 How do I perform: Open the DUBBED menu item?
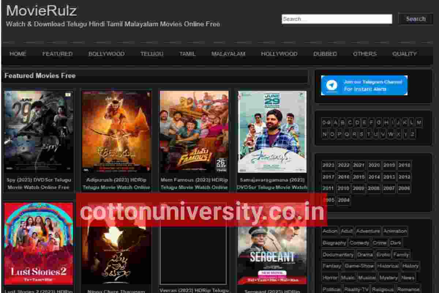click(325, 54)
